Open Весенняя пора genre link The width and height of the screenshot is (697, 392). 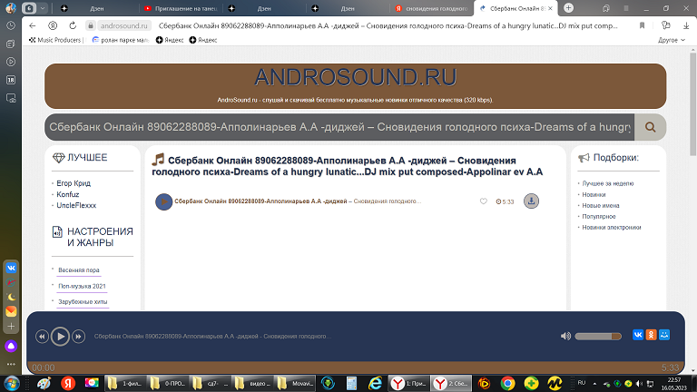[79, 270]
